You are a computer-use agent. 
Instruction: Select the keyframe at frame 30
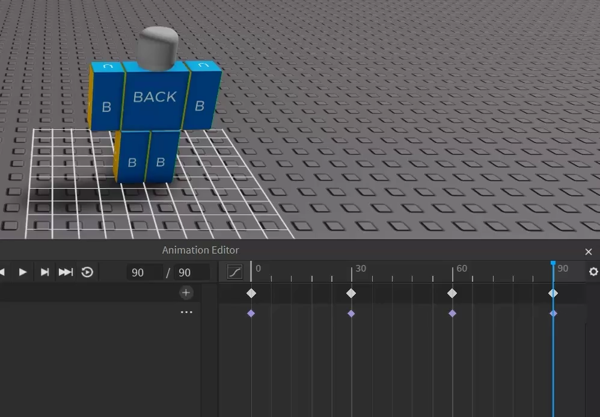pyautogui.click(x=352, y=293)
